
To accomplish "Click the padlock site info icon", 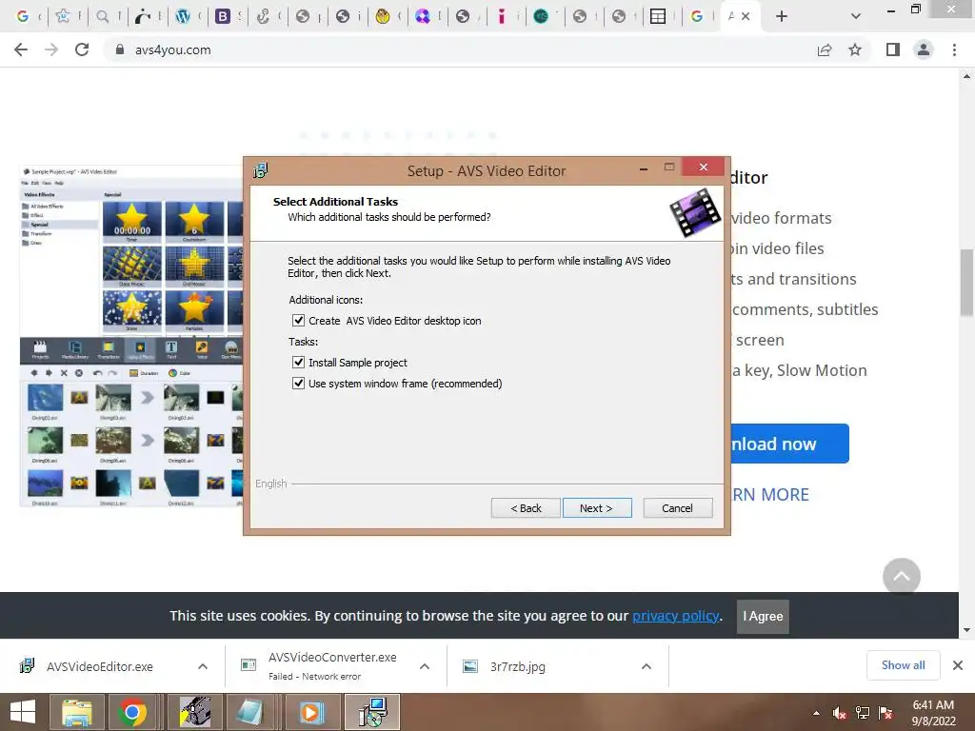I will click(120, 49).
